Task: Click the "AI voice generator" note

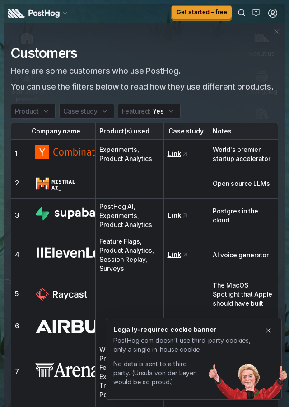Action: point(241,255)
